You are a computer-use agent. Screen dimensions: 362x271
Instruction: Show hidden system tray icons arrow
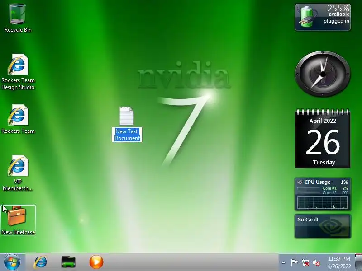coord(284,262)
